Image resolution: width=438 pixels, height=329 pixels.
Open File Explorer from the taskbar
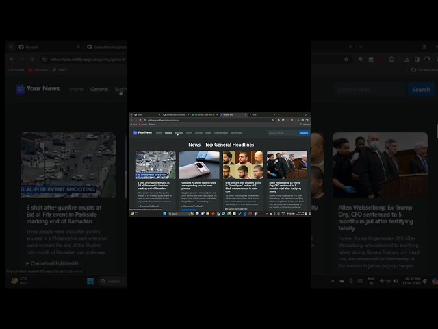pos(207,213)
